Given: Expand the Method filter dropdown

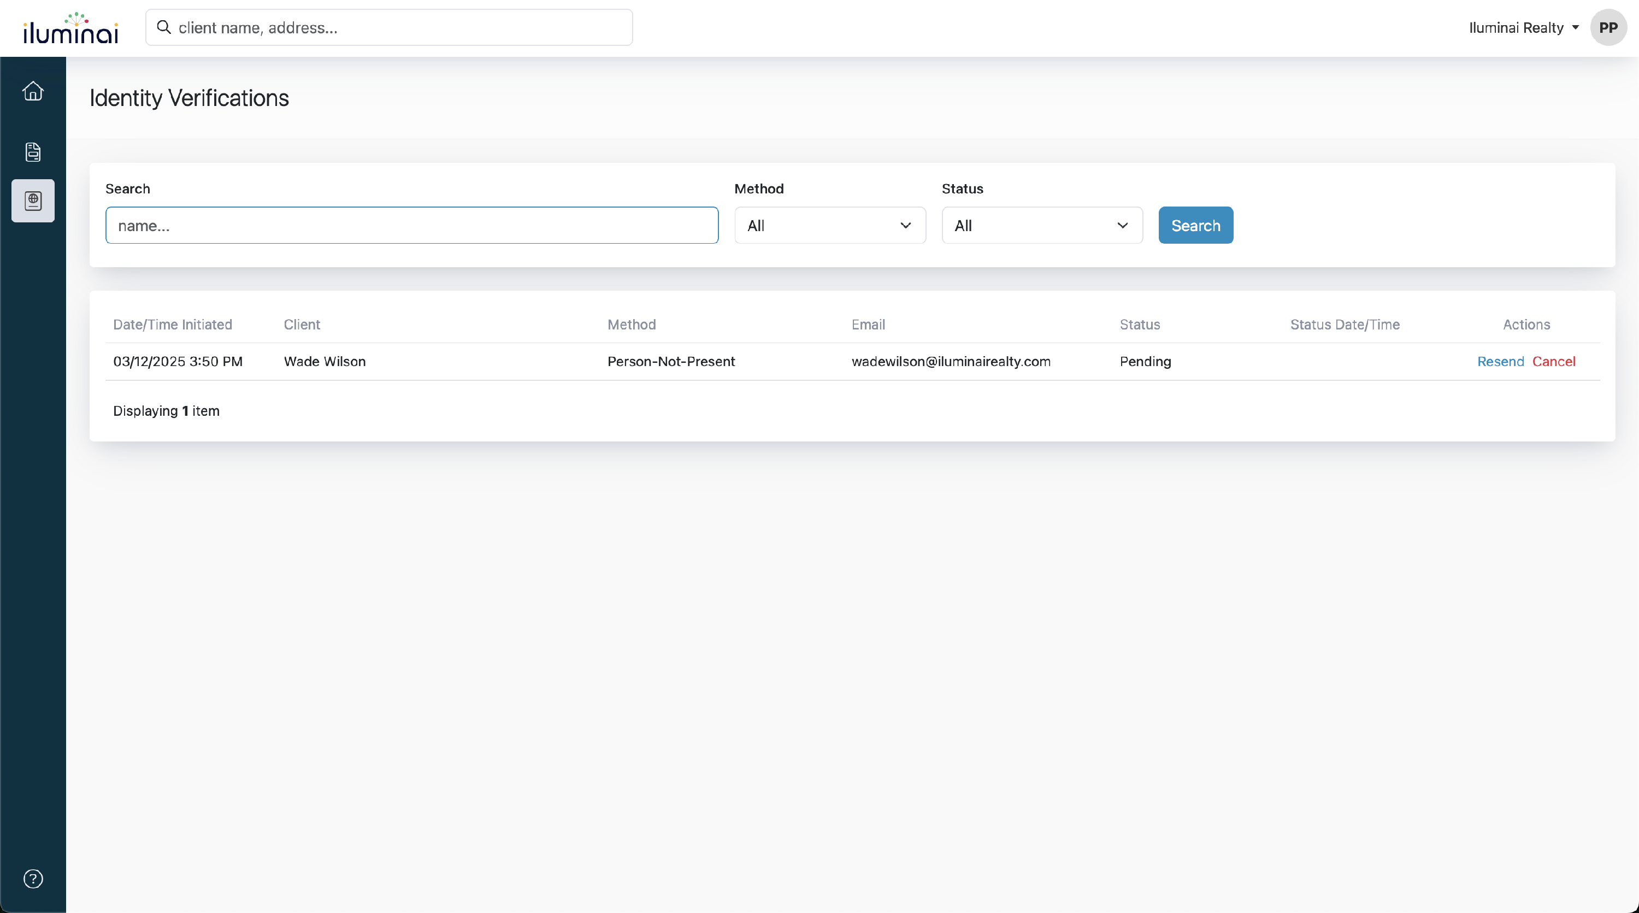Looking at the screenshot, I should pos(830,225).
